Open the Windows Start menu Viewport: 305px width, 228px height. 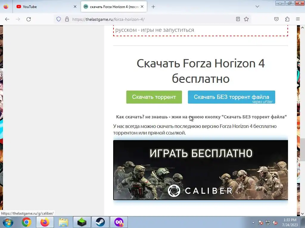tap(8, 222)
